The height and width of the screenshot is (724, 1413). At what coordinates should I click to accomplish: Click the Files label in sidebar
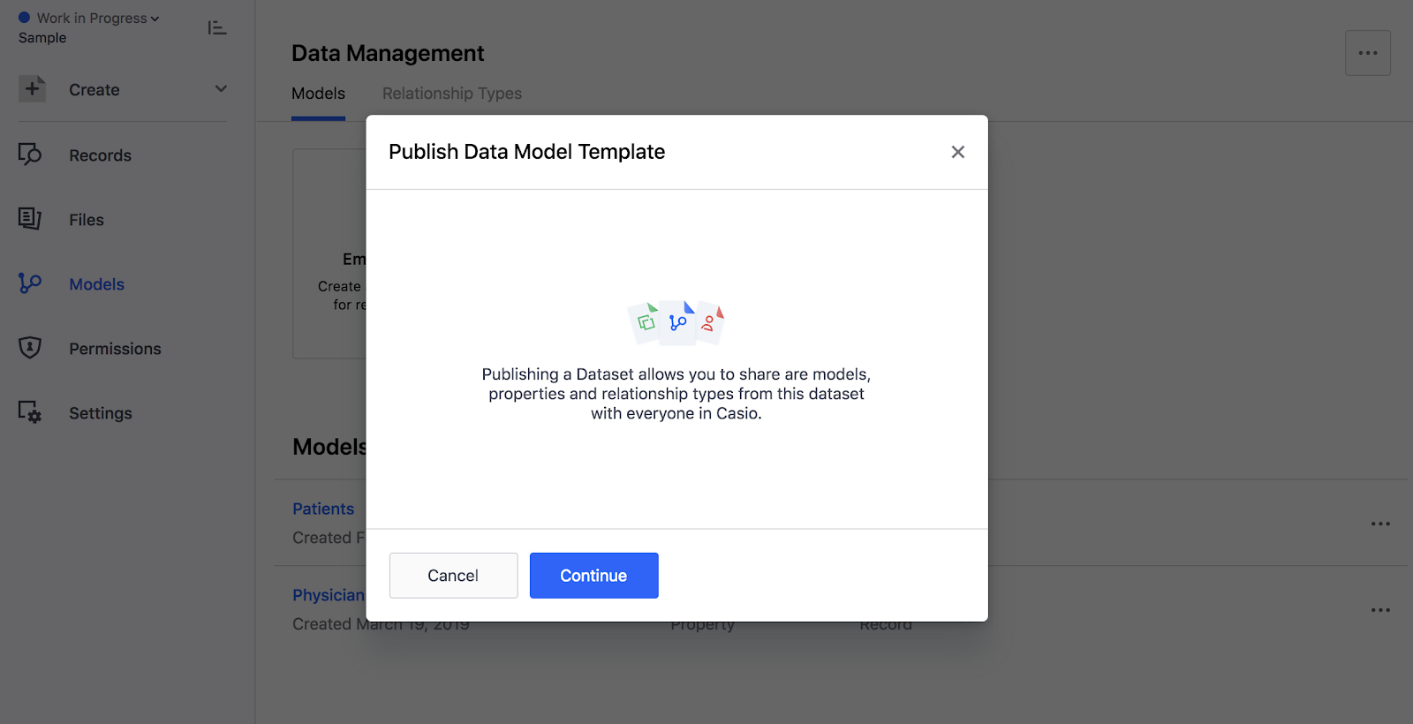point(87,220)
